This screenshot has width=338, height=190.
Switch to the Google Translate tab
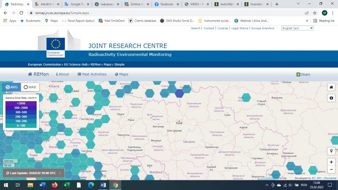click(x=77, y=4)
